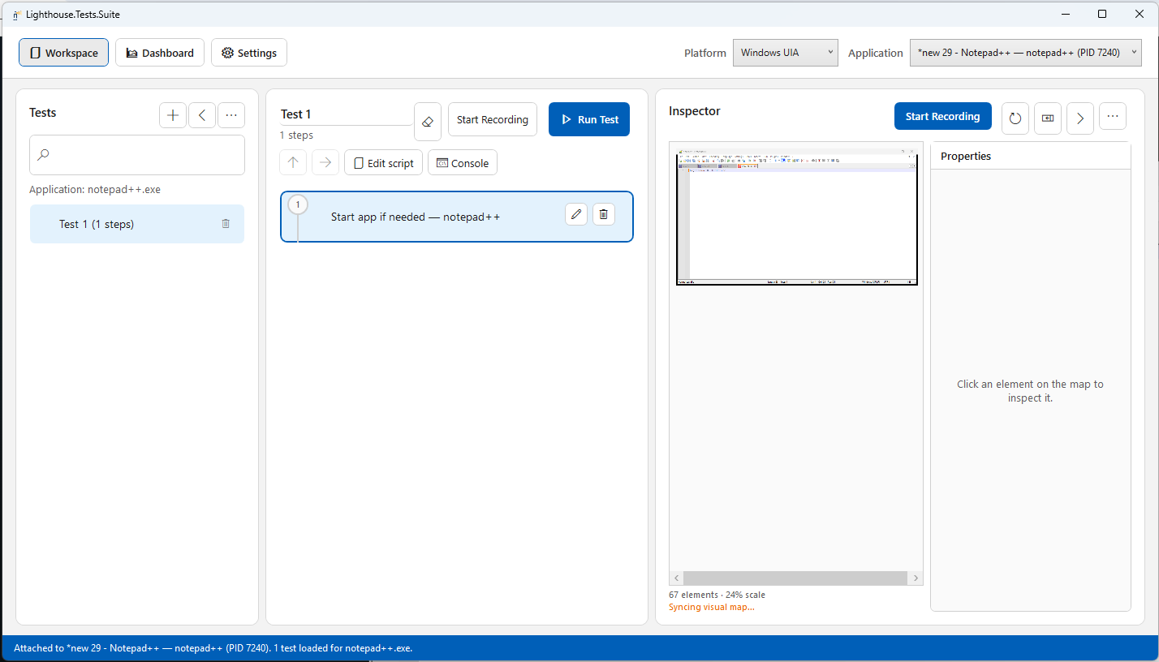Image resolution: width=1159 pixels, height=662 pixels.
Task: Open Tests panel more options ellipsis
Action: (231, 115)
